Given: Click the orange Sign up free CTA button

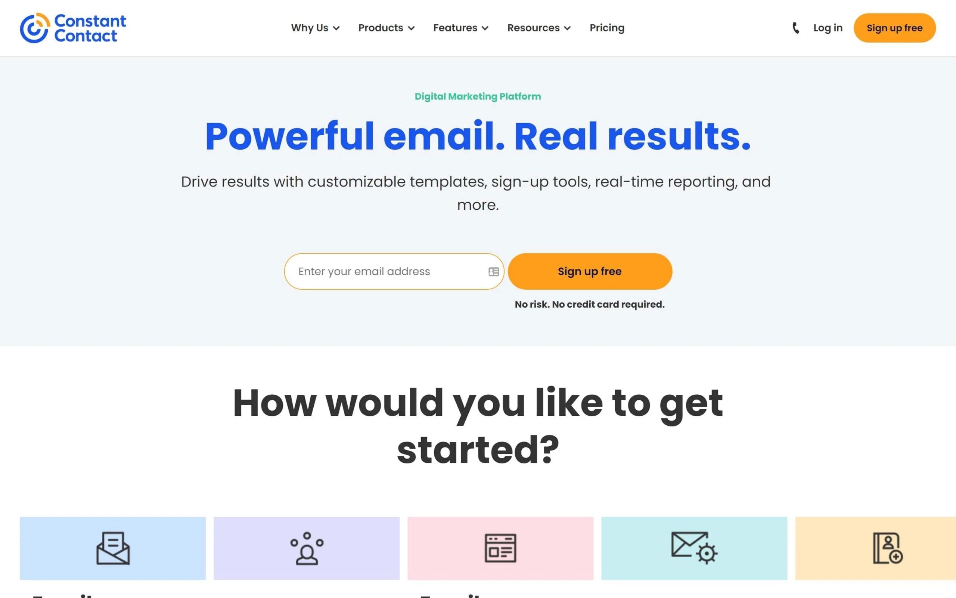Looking at the screenshot, I should [590, 271].
